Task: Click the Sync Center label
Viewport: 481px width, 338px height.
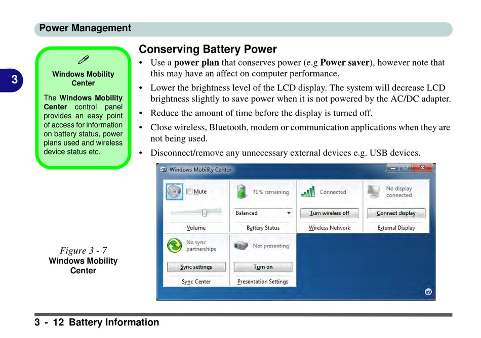Action: coord(196,282)
